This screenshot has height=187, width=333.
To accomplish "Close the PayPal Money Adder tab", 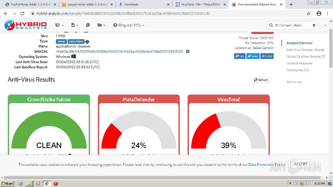I will (x=55, y=4).
